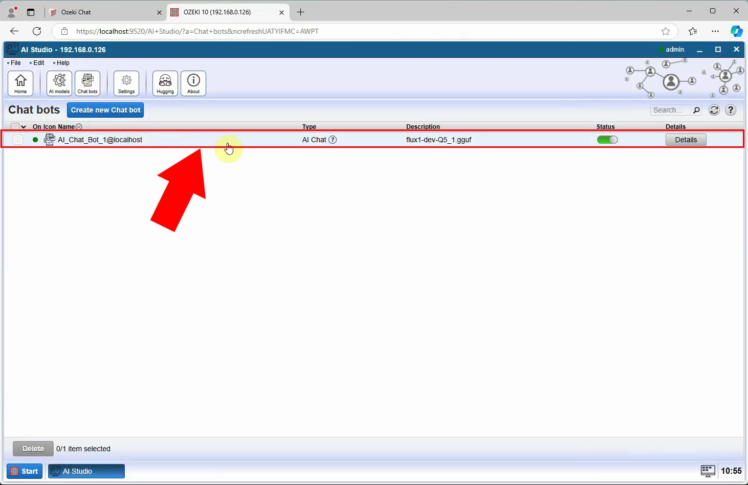The width and height of the screenshot is (748, 485).
Task: Open tab actions menu icon
Action: 31,12
